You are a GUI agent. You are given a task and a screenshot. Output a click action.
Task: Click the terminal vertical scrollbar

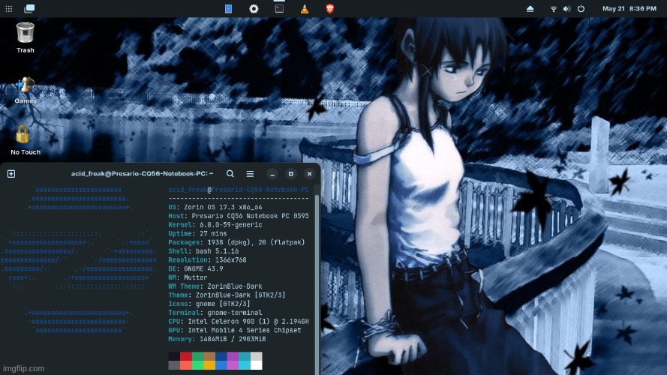pyautogui.click(x=317, y=285)
